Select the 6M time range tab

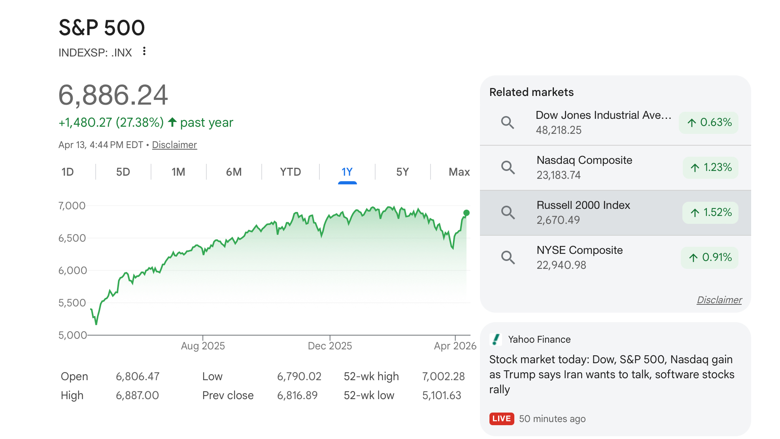pos(234,172)
